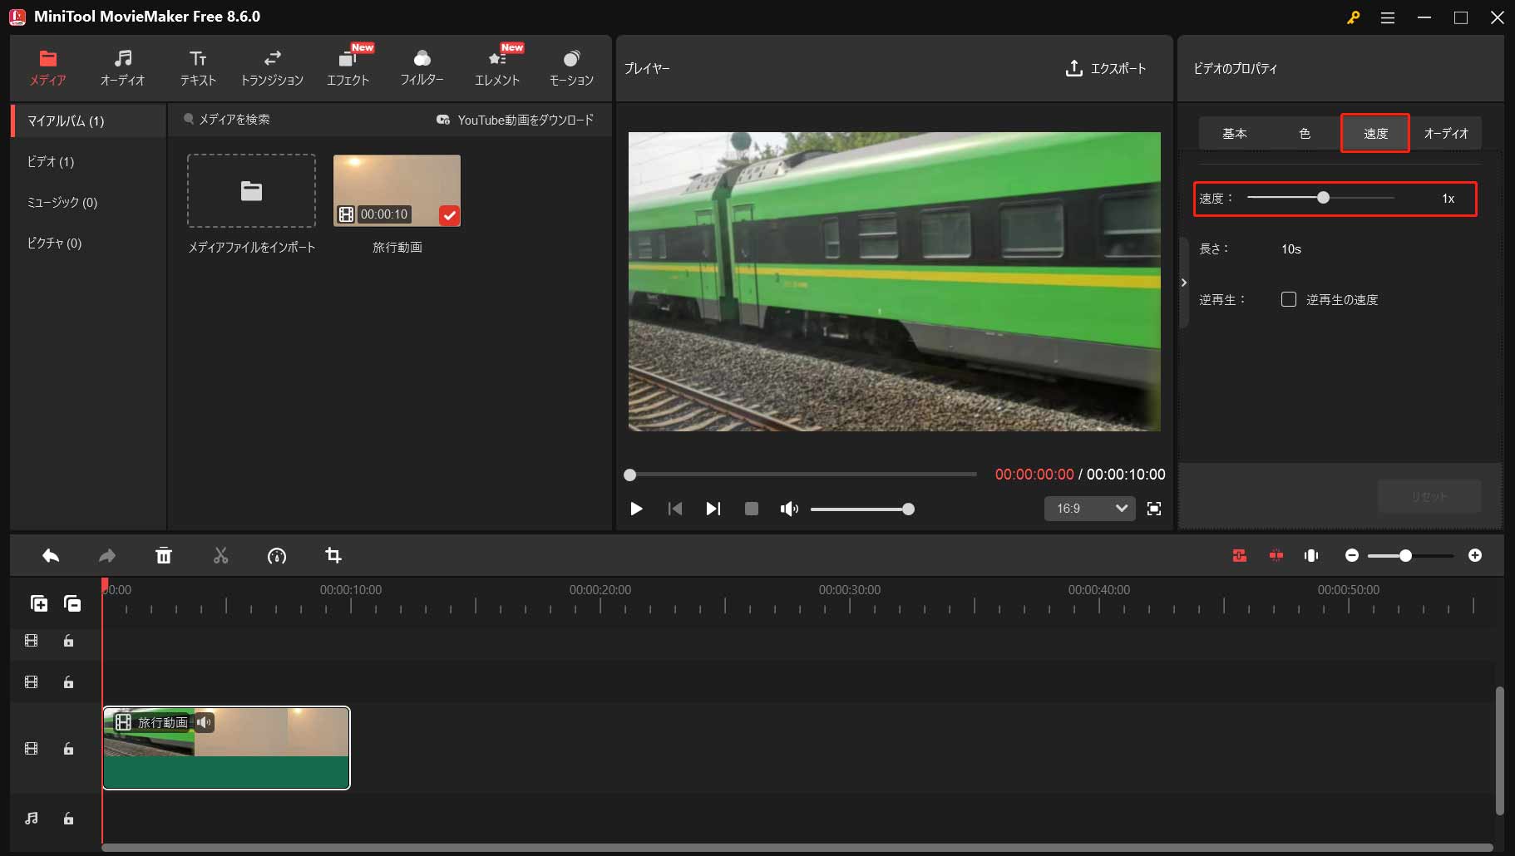The width and height of the screenshot is (1515, 856).
Task: Select the 旅行動画 thumbnail in media library
Action: 397,189
